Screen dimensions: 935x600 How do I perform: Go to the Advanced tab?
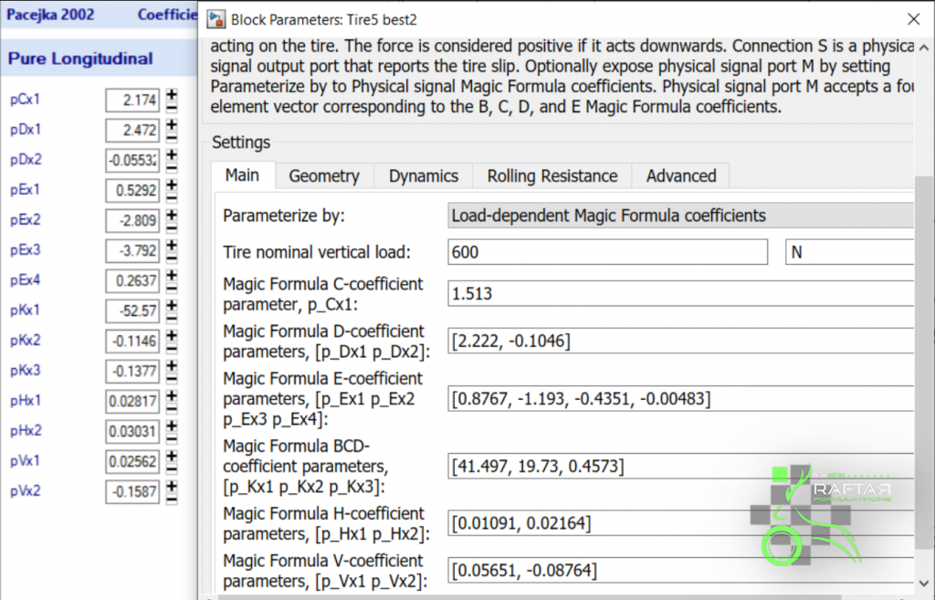coord(681,176)
